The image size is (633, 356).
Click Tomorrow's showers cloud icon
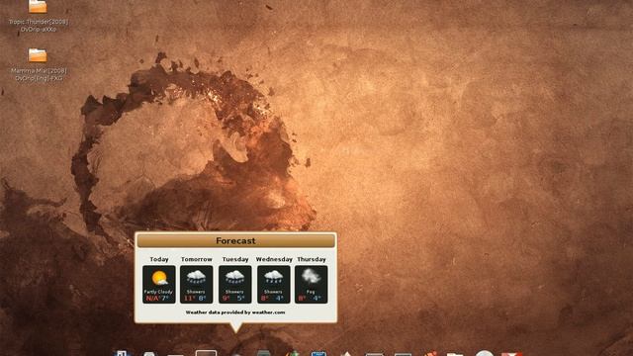point(196,277)
